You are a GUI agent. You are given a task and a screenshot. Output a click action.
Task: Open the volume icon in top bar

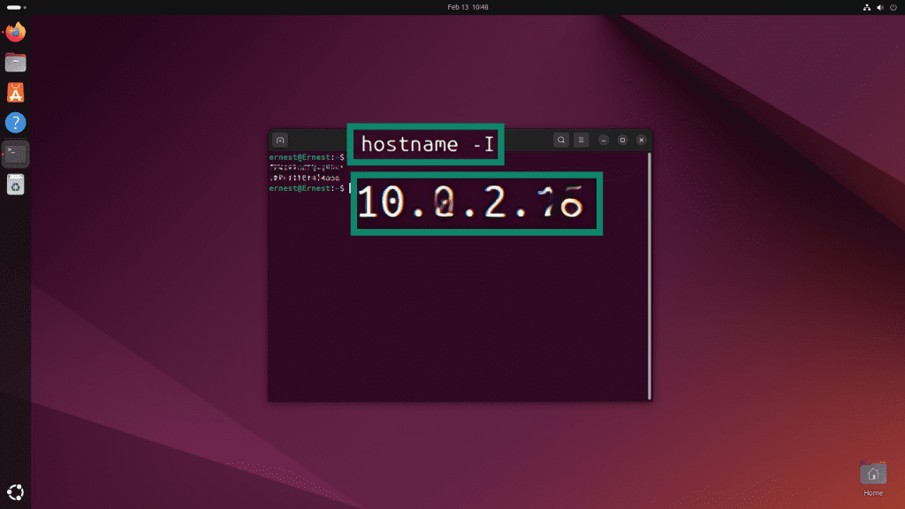(x=880, y=7)
